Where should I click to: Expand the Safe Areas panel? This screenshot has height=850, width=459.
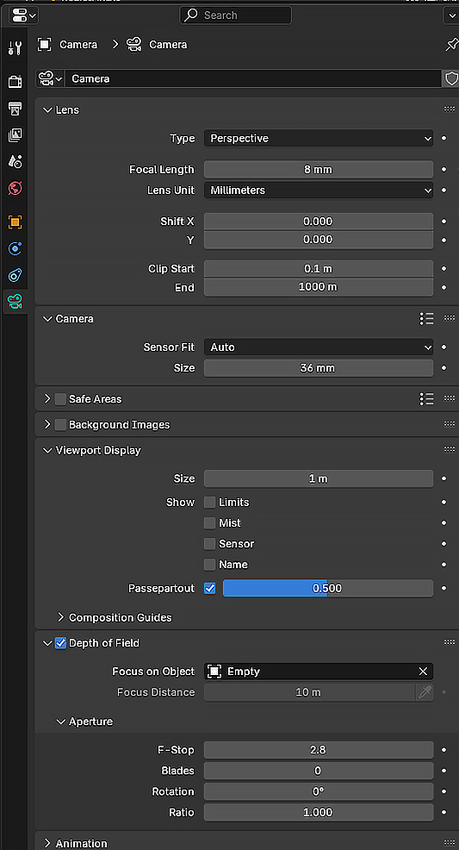pos(47,399)
